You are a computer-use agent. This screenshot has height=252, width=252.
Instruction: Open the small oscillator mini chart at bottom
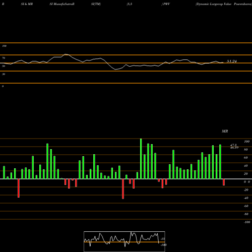coord(124,241)
